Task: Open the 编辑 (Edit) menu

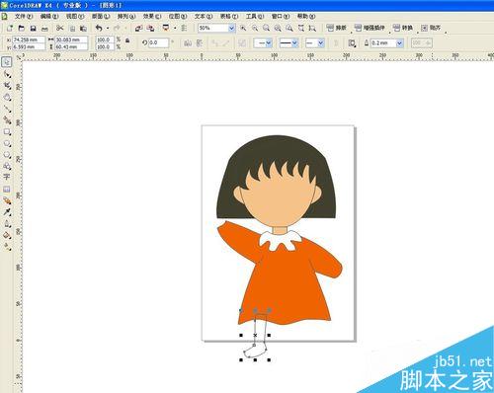Action: (49, 16)
